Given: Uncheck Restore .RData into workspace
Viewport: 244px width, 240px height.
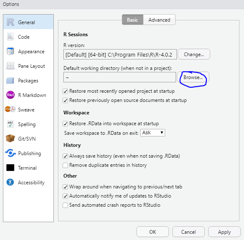Looking at the screenshot, I should 65,124.
